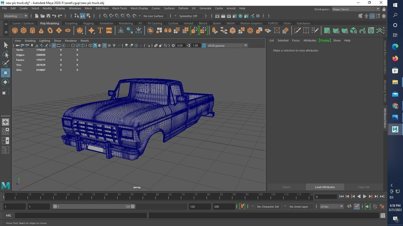Viewport: 403px width, 226px height.
Task: Toggle viewport grid display
Action: click(54, 45)
